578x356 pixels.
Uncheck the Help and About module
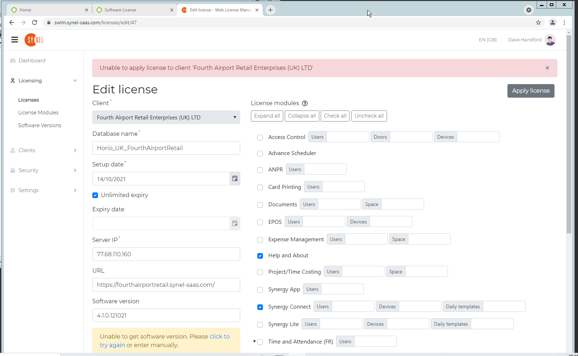[260, 256]
